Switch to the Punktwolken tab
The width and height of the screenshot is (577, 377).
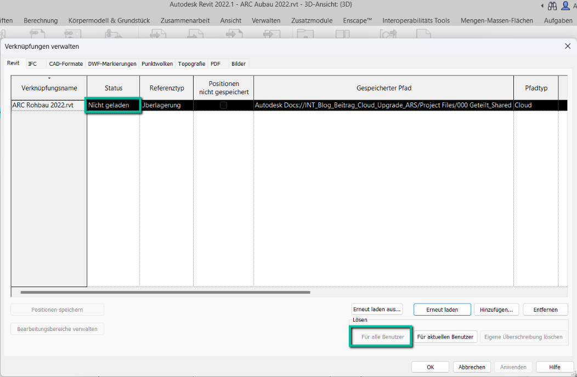(157, 64)
